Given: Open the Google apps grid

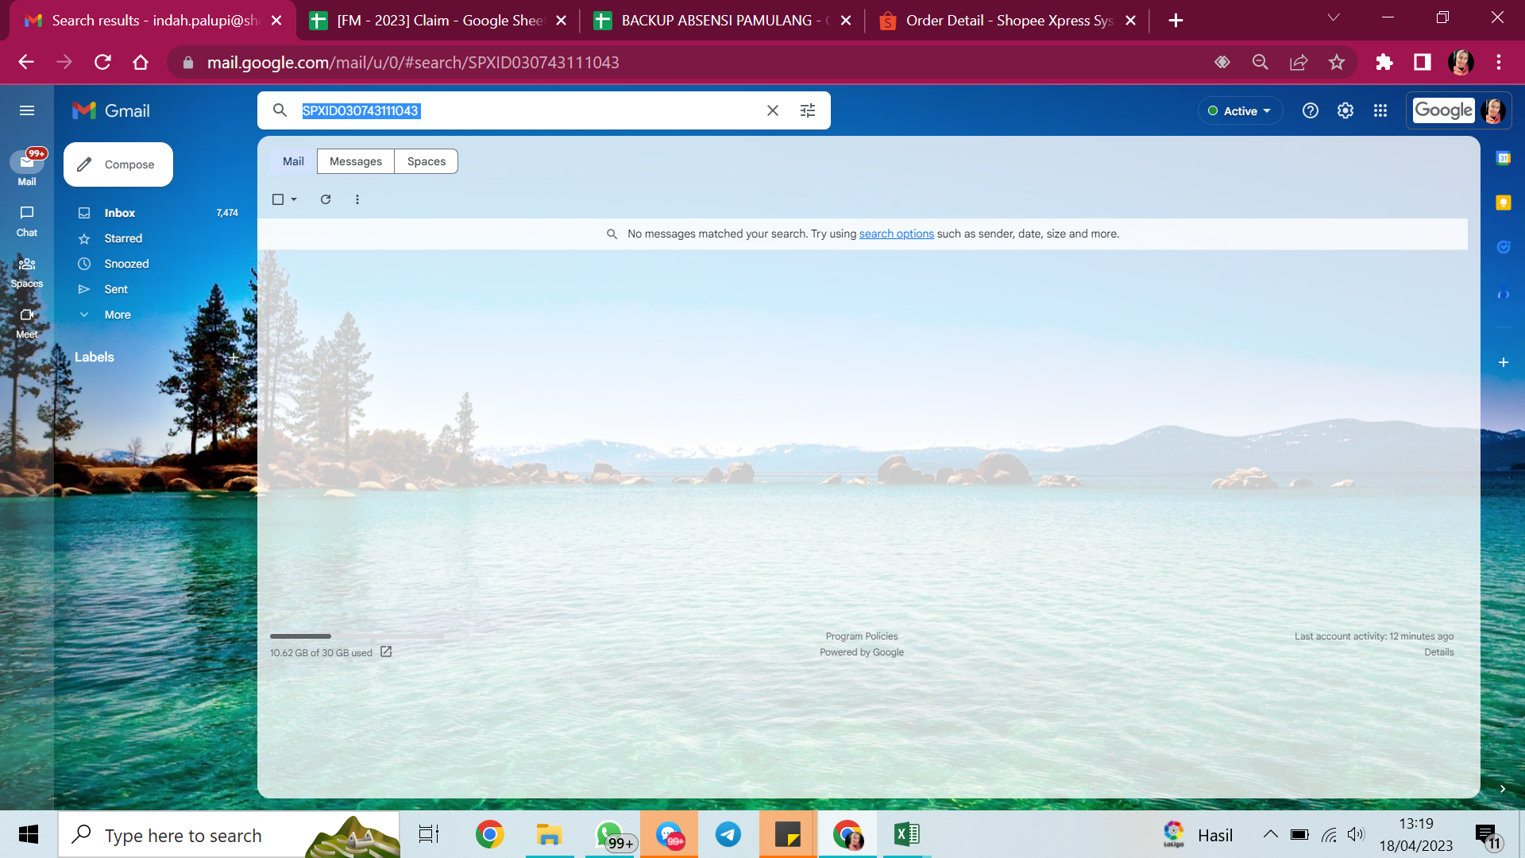Looking at the screenshot, I should click(1380, 110).
